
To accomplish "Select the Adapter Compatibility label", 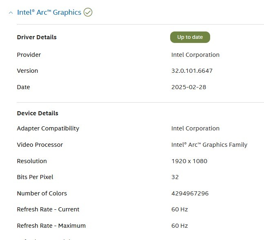I will (48, 128).
